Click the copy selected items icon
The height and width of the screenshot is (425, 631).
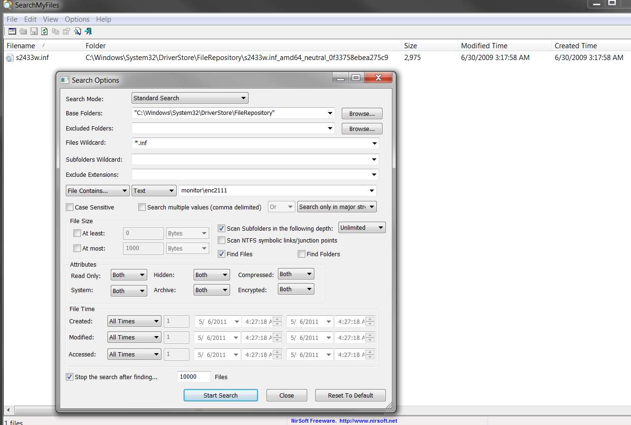coord(55,31)
